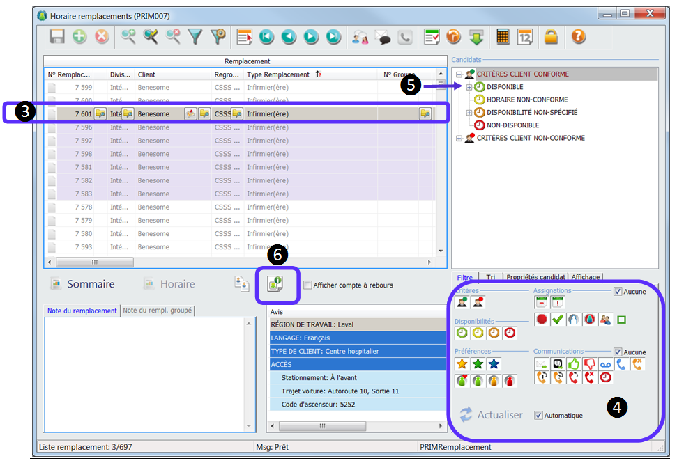The image size is (677, 463).
Task: Click the Save diskette toolbar icon
Action: tap(57, 37)
